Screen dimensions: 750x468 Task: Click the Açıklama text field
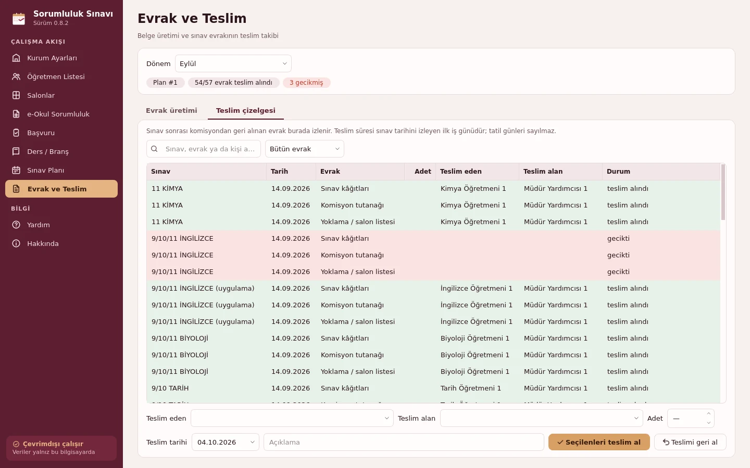tap(404, 442)
